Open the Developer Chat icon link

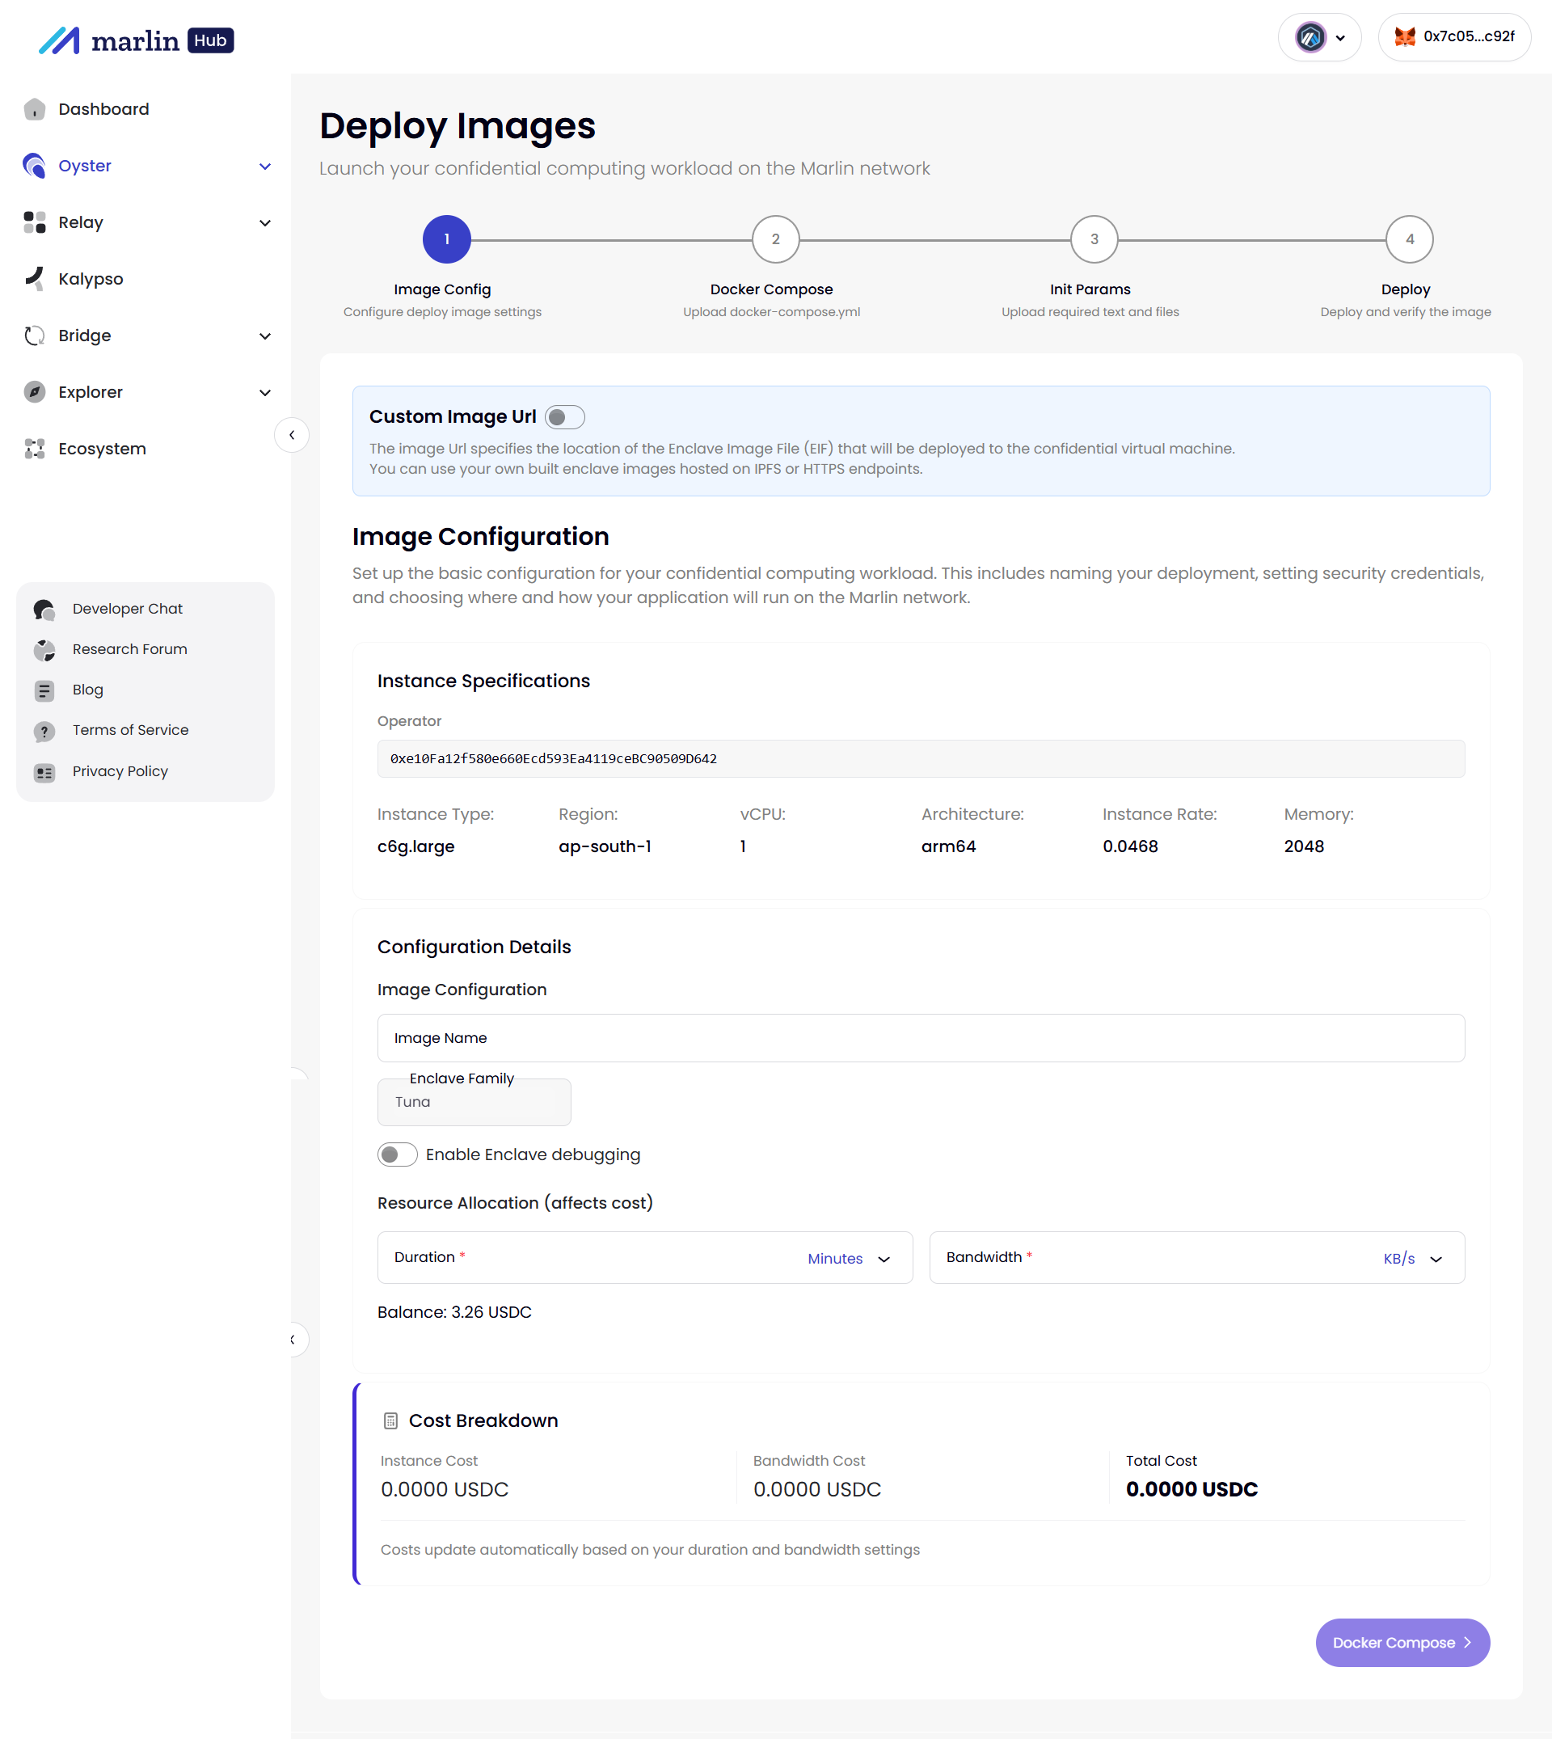point(44,609)
